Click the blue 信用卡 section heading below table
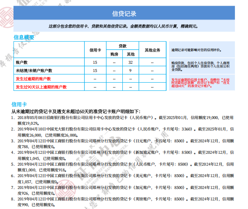The height and width of the screenshot is (209, 248). (x=19, y=105)
